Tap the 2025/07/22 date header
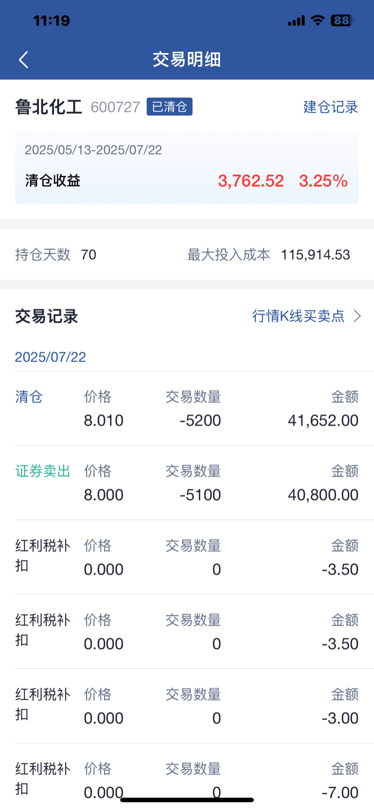This screenshot has width=374, height=810. 51,357
